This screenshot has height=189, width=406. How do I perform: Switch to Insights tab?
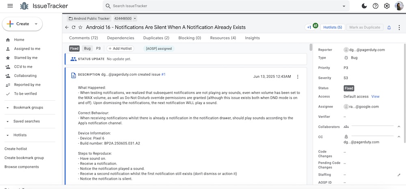pos(253,38)
